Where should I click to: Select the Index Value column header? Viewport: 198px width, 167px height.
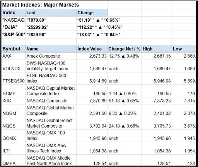92,49
